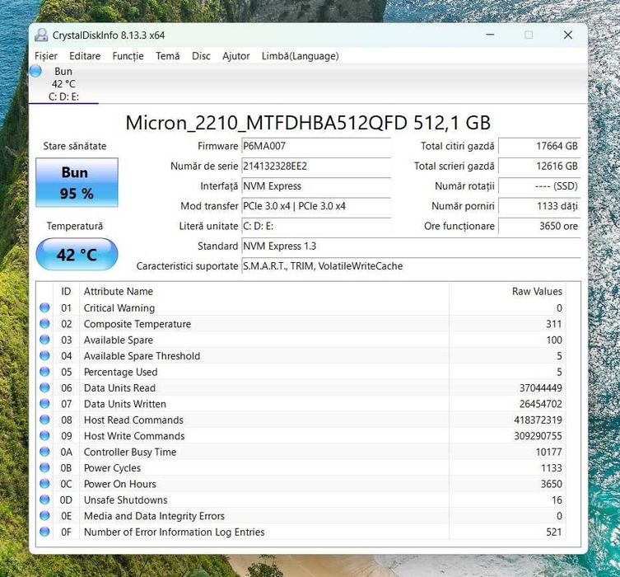Click Număr porniri value 1133 dăți
Image resolution: width=620 pixels, height=577 pixels.
(x=539, y=206)
